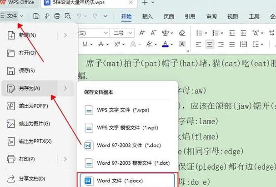276x187 pixels.
Task: Open the text effects outlined A icon
Action: coord(133,44)
